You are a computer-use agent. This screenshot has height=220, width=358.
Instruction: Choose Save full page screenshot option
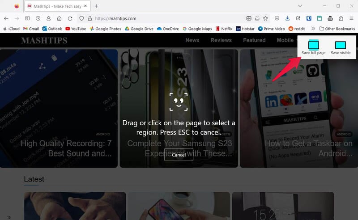point(313,47)
